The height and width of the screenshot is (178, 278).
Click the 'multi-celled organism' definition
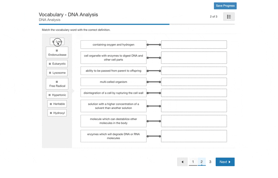[114, 82]
